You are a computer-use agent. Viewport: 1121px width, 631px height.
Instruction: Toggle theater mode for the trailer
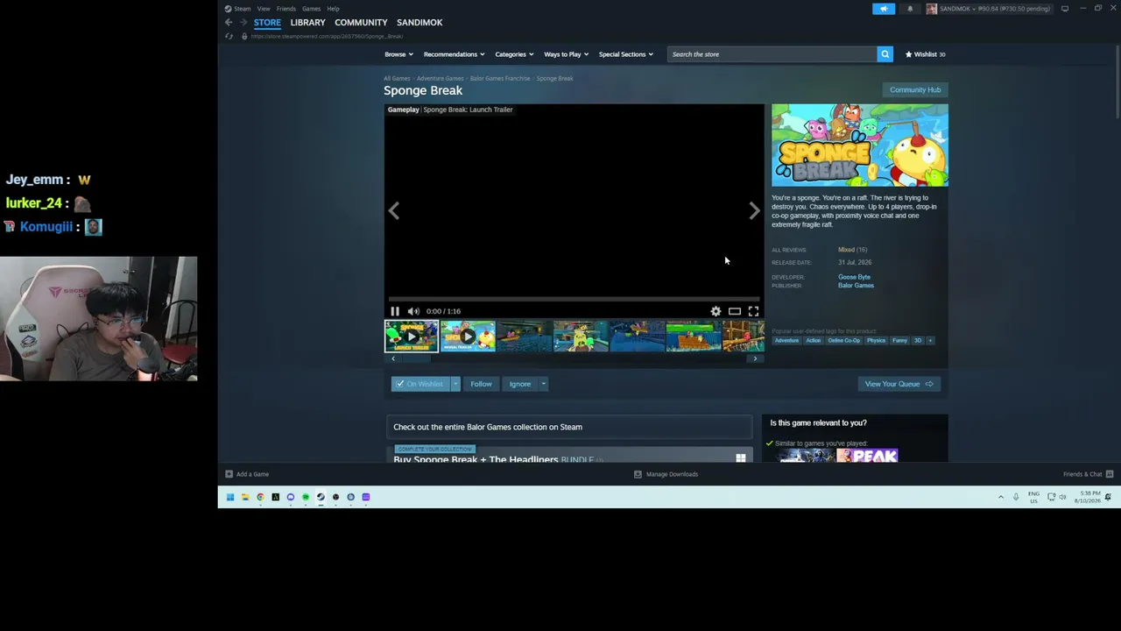tap(735, 311)
